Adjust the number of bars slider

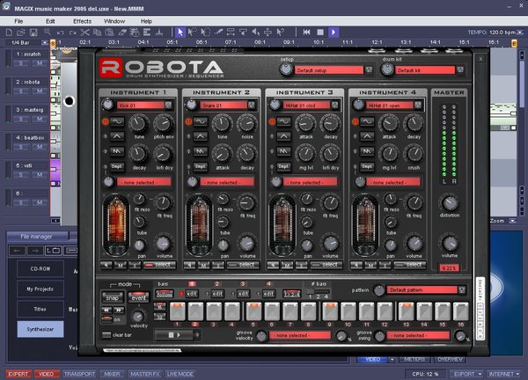click(318, 291)
